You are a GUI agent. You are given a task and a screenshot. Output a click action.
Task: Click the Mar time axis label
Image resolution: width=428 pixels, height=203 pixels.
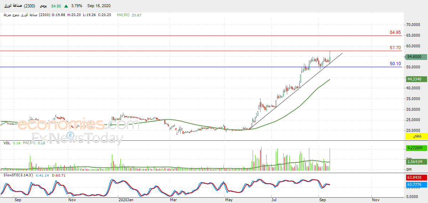[174, 200]
